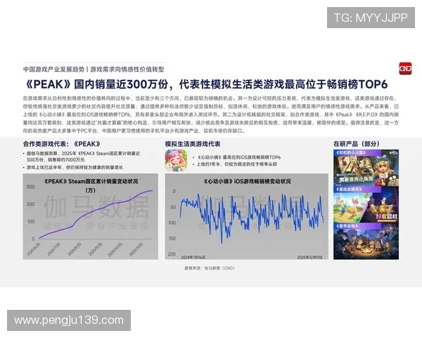The image size is (422, 338).
Task: Click the 2025/6/25 date label
Action: tap(34, 249)
